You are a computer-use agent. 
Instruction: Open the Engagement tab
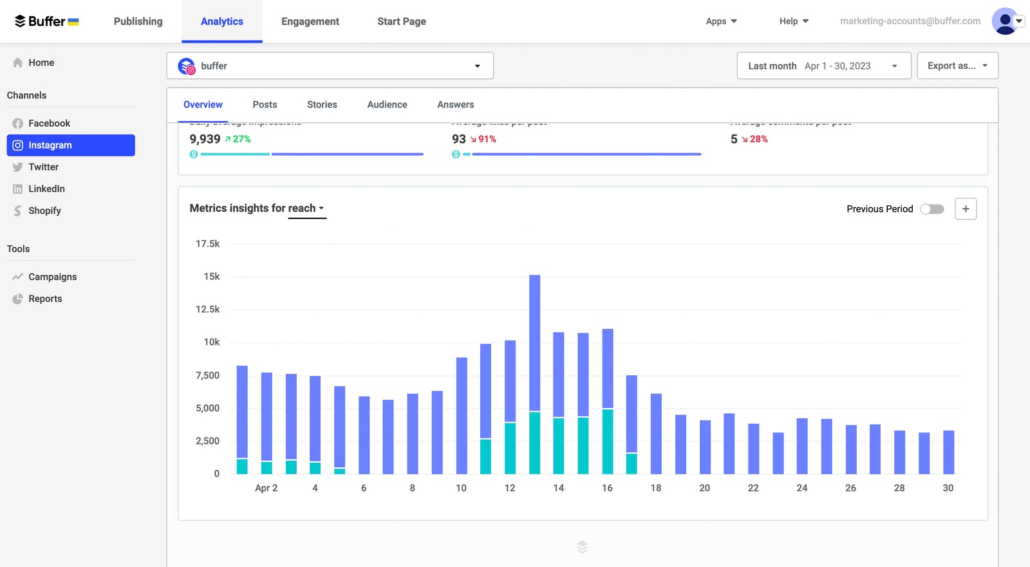point(310,21)
